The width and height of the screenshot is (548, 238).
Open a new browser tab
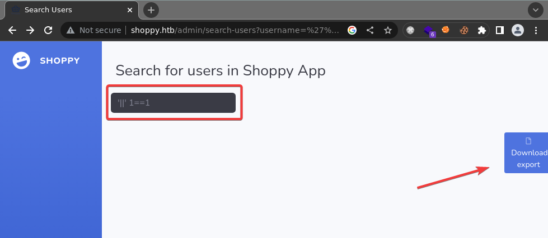[151, 10]
